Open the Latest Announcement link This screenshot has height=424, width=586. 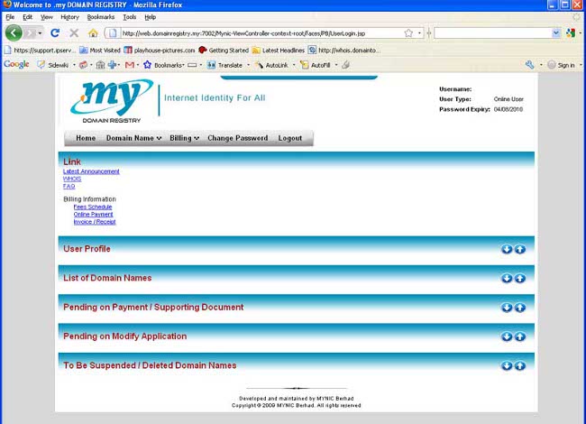click(91, 171)
